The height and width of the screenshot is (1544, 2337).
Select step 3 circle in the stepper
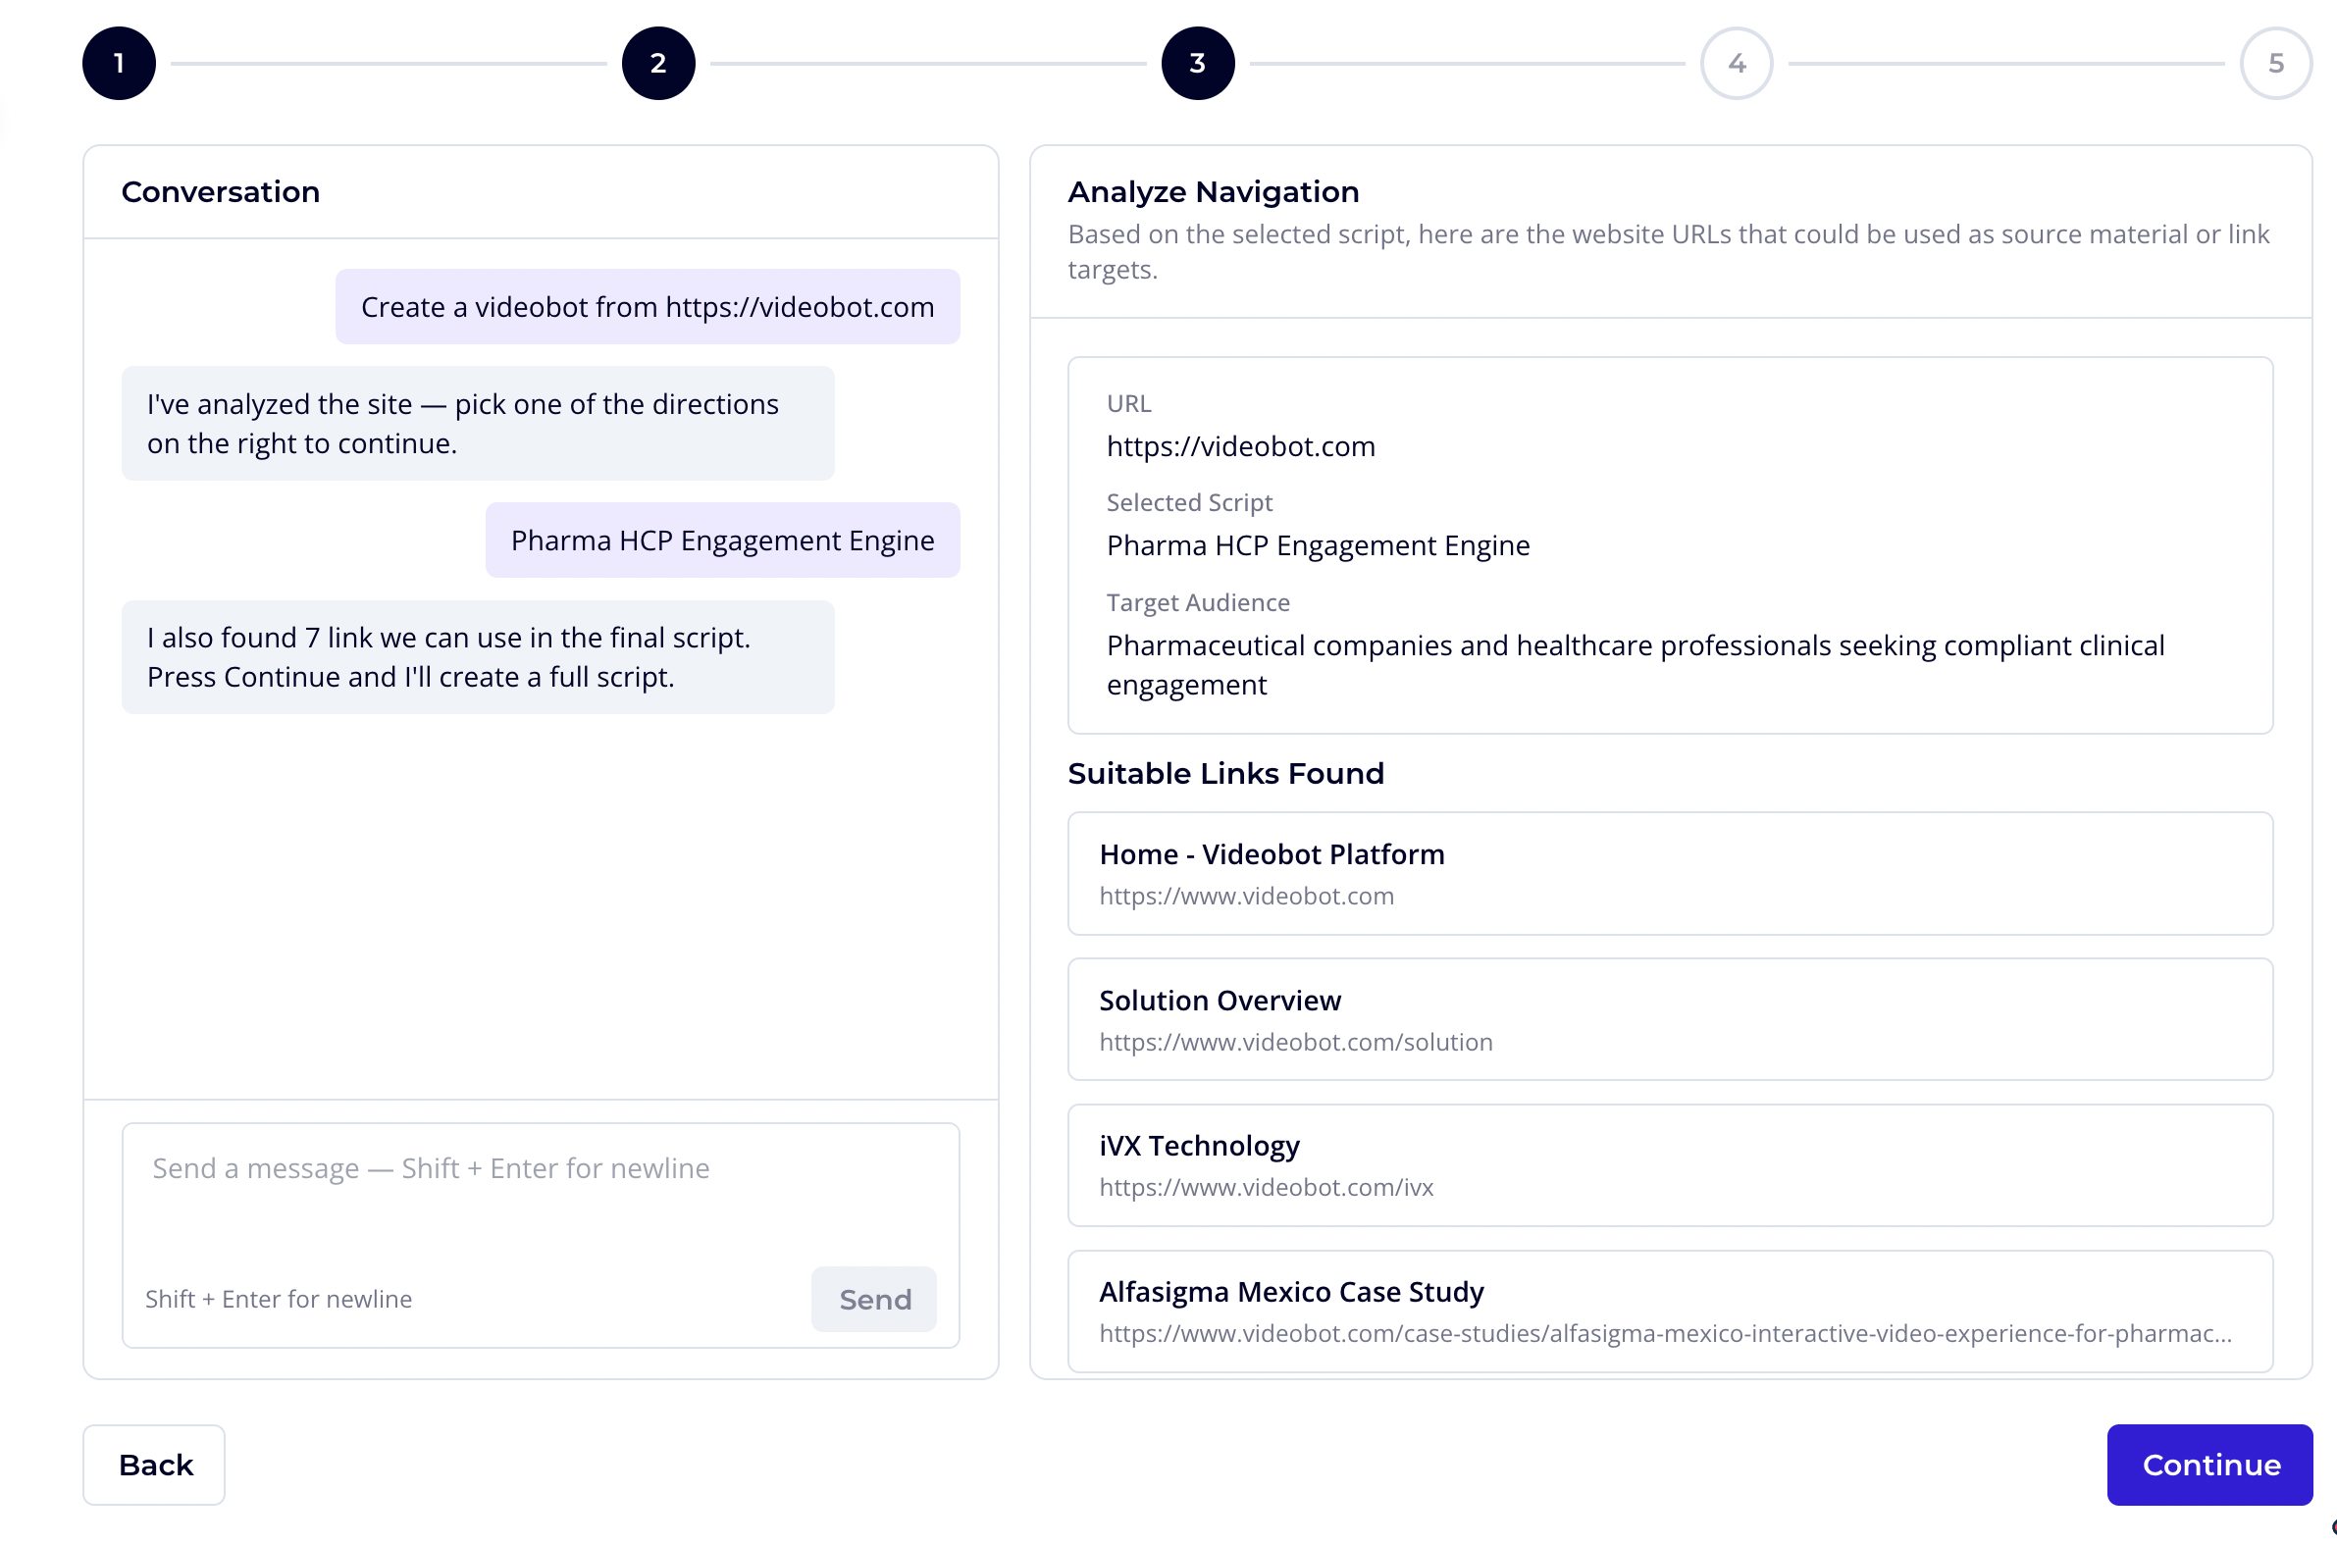point(1198,64)
